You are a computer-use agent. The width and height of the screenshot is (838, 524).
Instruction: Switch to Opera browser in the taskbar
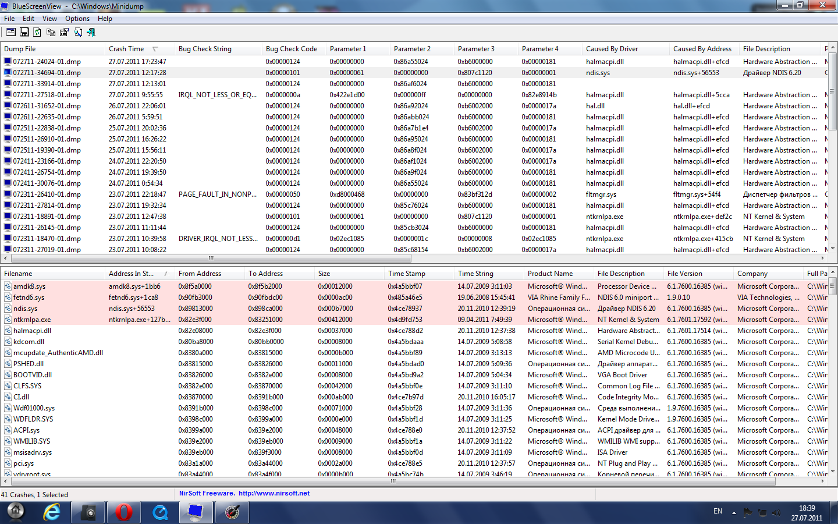(x=124, y=512)
